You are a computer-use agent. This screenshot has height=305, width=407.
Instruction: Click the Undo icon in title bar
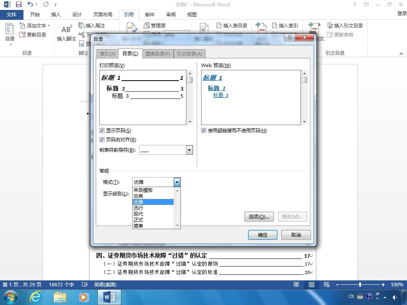pyautogui.click(x=30, y=4)
